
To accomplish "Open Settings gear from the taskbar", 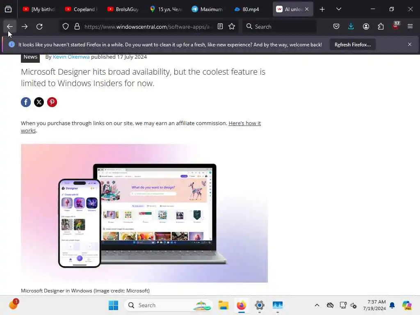I will (259, 305).
